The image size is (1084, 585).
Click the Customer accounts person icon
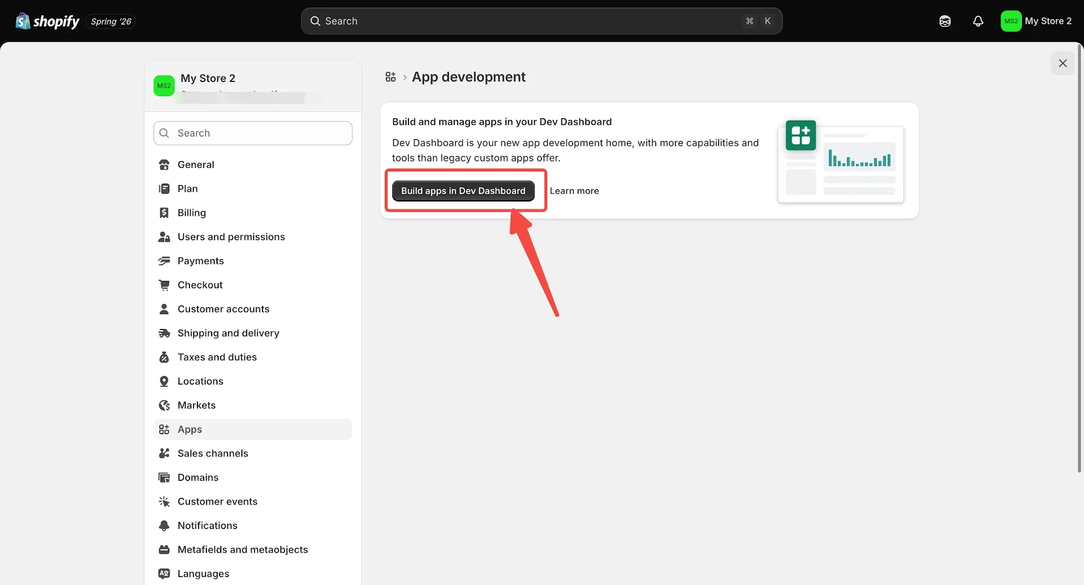[164, 309]
